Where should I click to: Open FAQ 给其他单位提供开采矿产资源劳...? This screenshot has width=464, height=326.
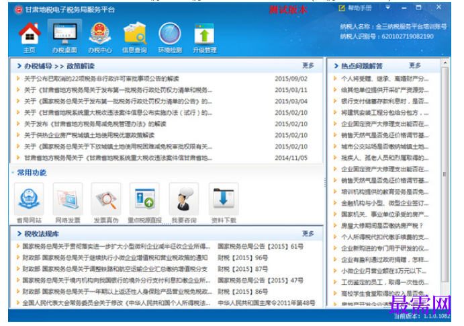click(x=385, y=90)
